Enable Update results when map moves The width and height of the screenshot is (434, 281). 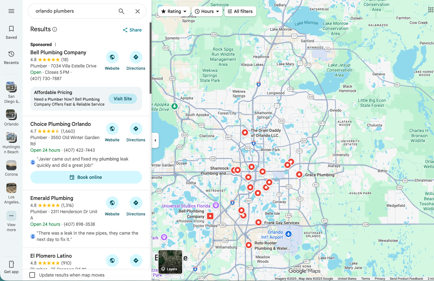32,275
